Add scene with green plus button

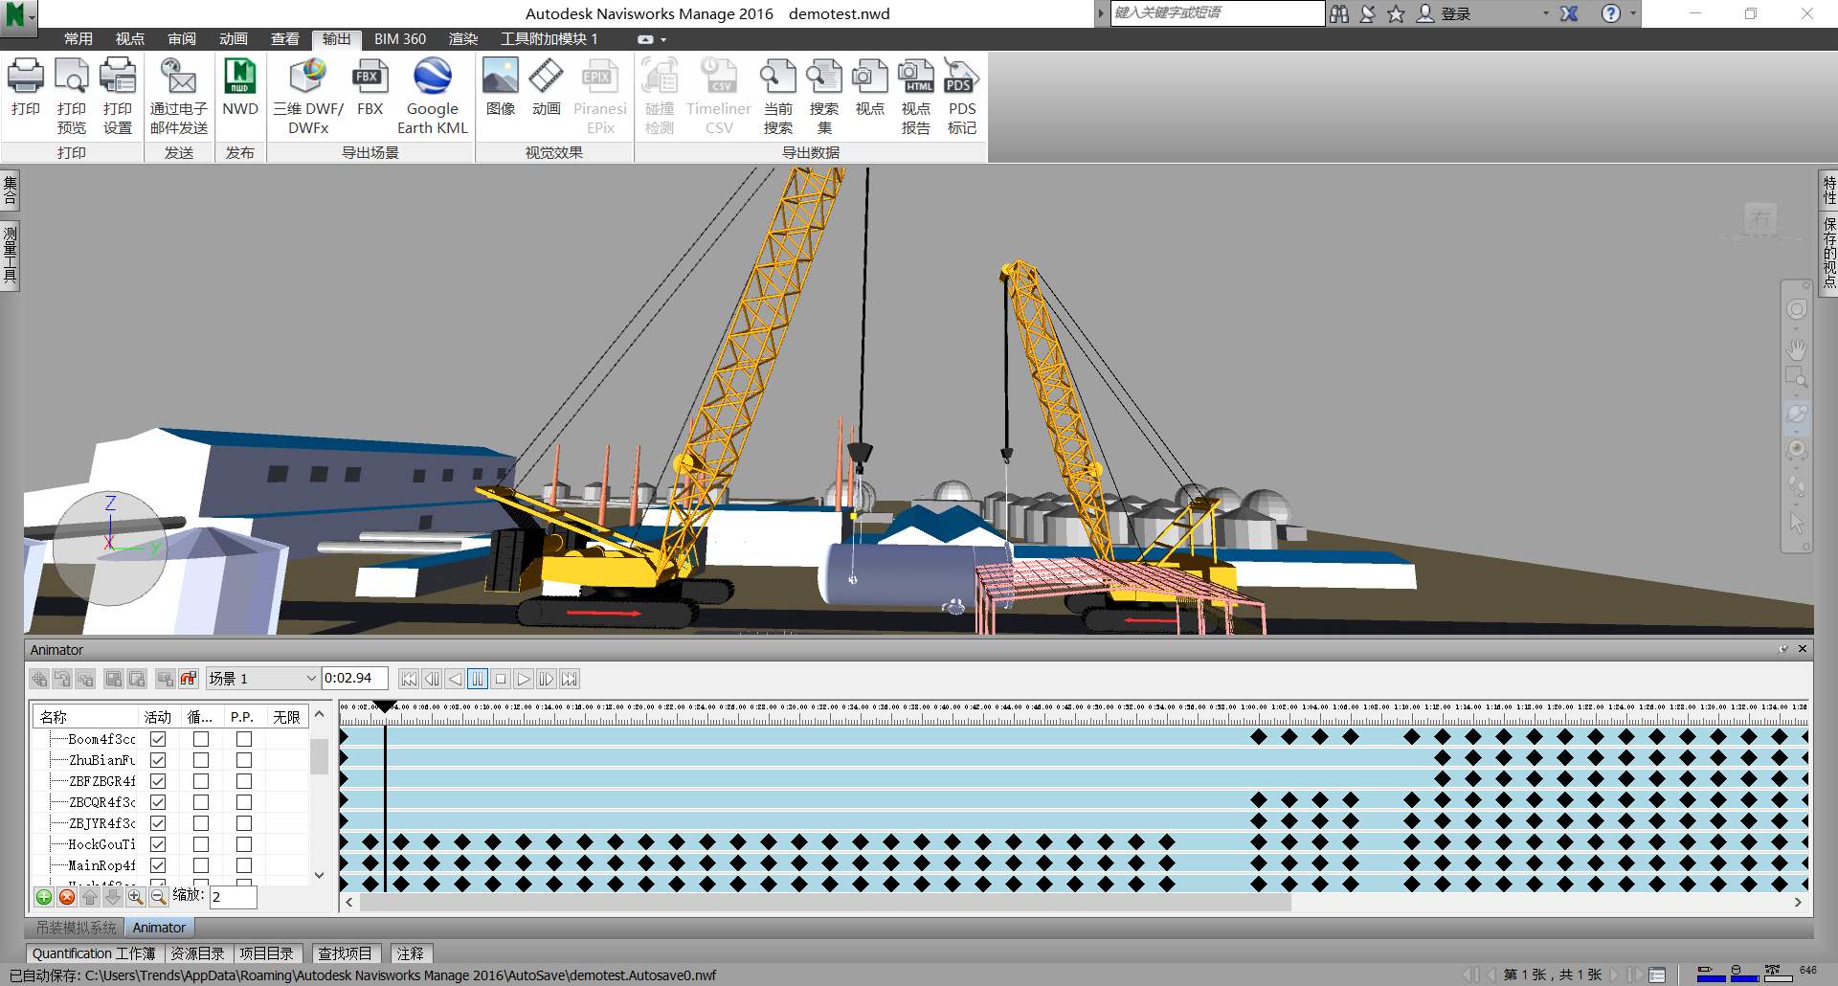pyautogui.click(x=43, y=897)
